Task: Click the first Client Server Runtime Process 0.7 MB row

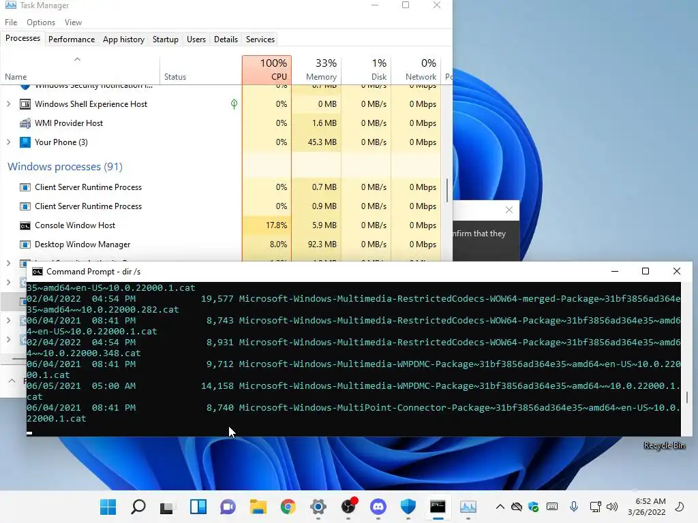Action: 221,187
